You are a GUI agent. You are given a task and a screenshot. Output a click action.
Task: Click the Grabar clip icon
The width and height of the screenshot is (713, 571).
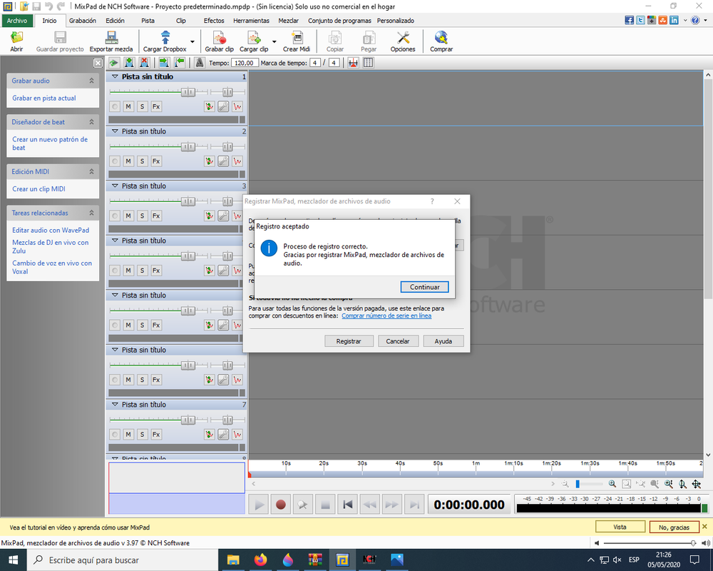[219, 41]
